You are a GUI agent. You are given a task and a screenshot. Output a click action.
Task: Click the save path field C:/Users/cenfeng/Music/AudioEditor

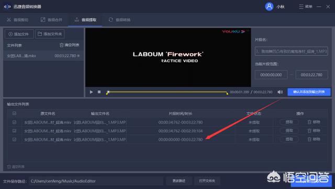click(96, 181)
